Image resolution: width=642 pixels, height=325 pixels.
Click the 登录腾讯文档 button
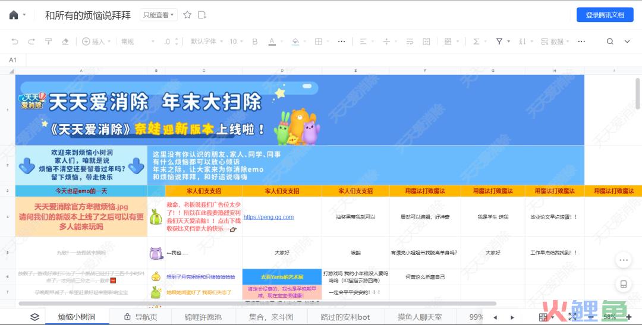605,15
